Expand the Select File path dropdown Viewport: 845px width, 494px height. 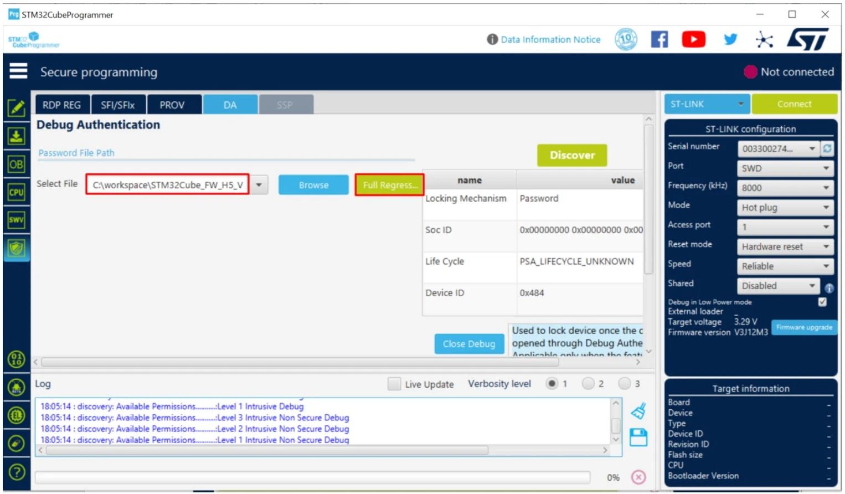[x=259, y=185]
